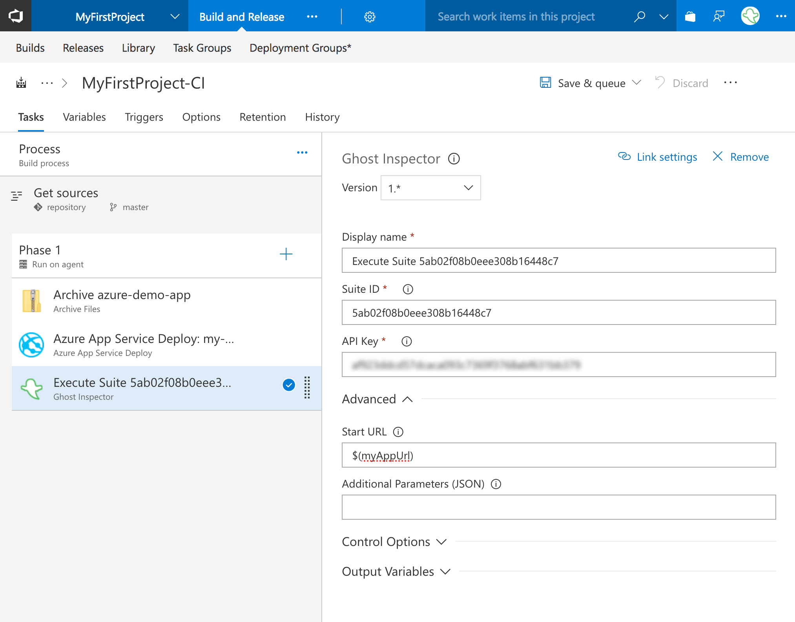
Task: Click the drag handle on Execute Suite task
Action: point(307,388)
